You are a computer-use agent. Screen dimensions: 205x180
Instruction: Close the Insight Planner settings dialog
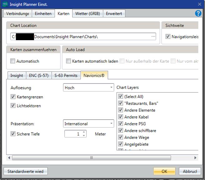tap(199, 4)
